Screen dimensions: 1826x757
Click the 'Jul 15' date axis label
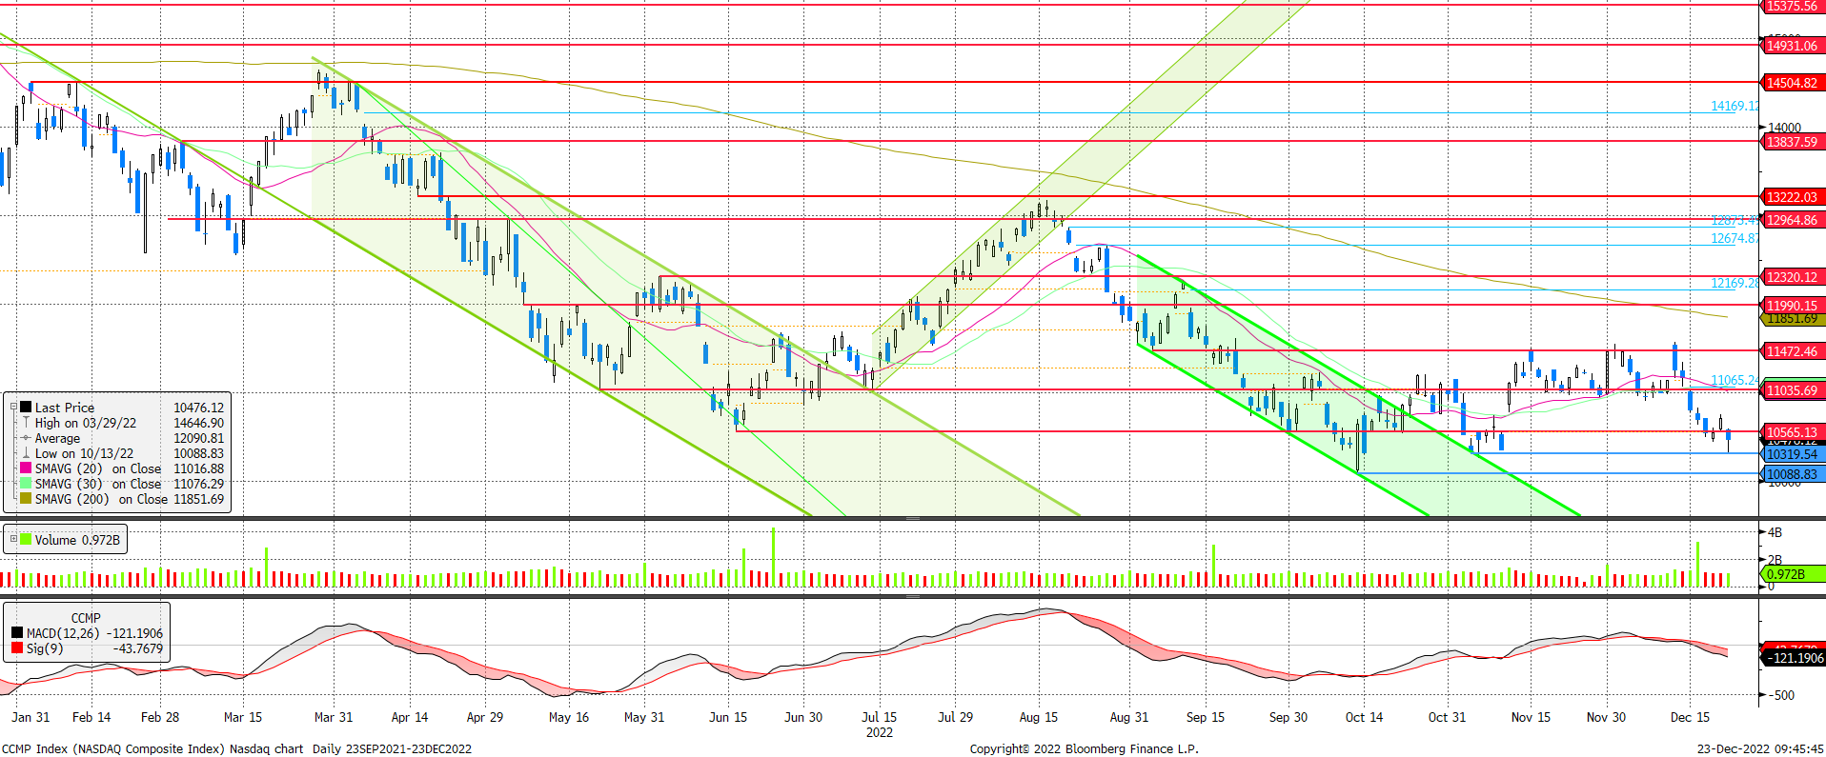(880, 717)
